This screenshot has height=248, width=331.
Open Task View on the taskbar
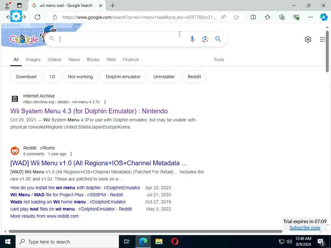coord(127,242)
